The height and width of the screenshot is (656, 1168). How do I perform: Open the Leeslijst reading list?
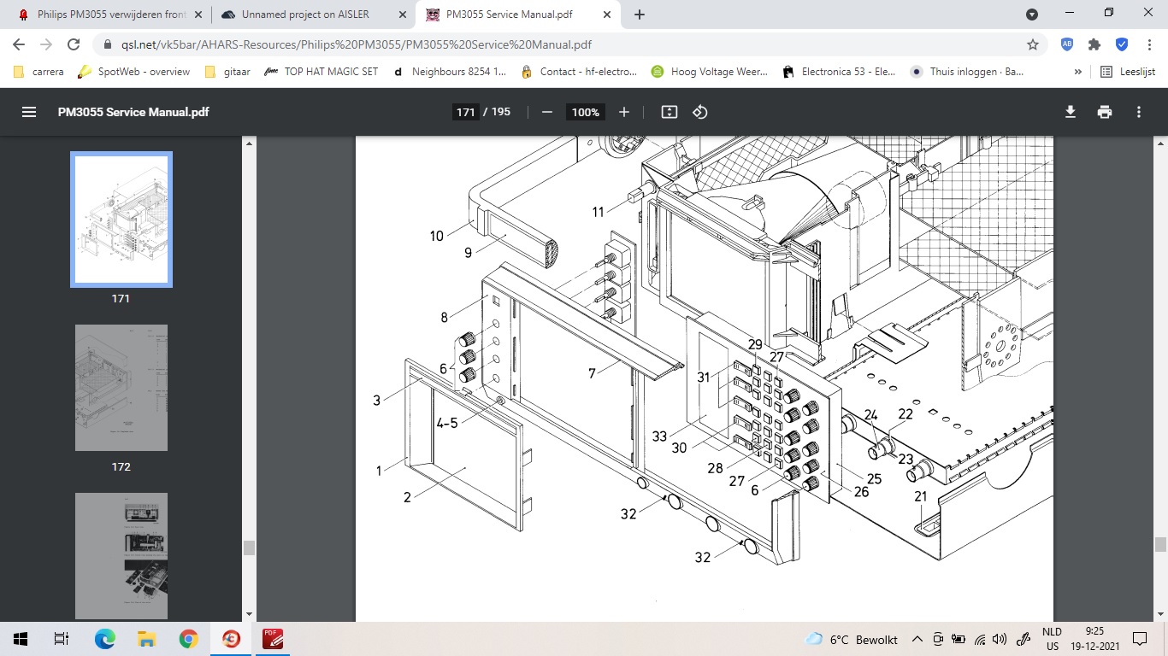(x=1128, y=72)
